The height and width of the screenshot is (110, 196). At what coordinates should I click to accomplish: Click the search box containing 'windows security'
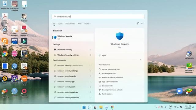[98, 16]
